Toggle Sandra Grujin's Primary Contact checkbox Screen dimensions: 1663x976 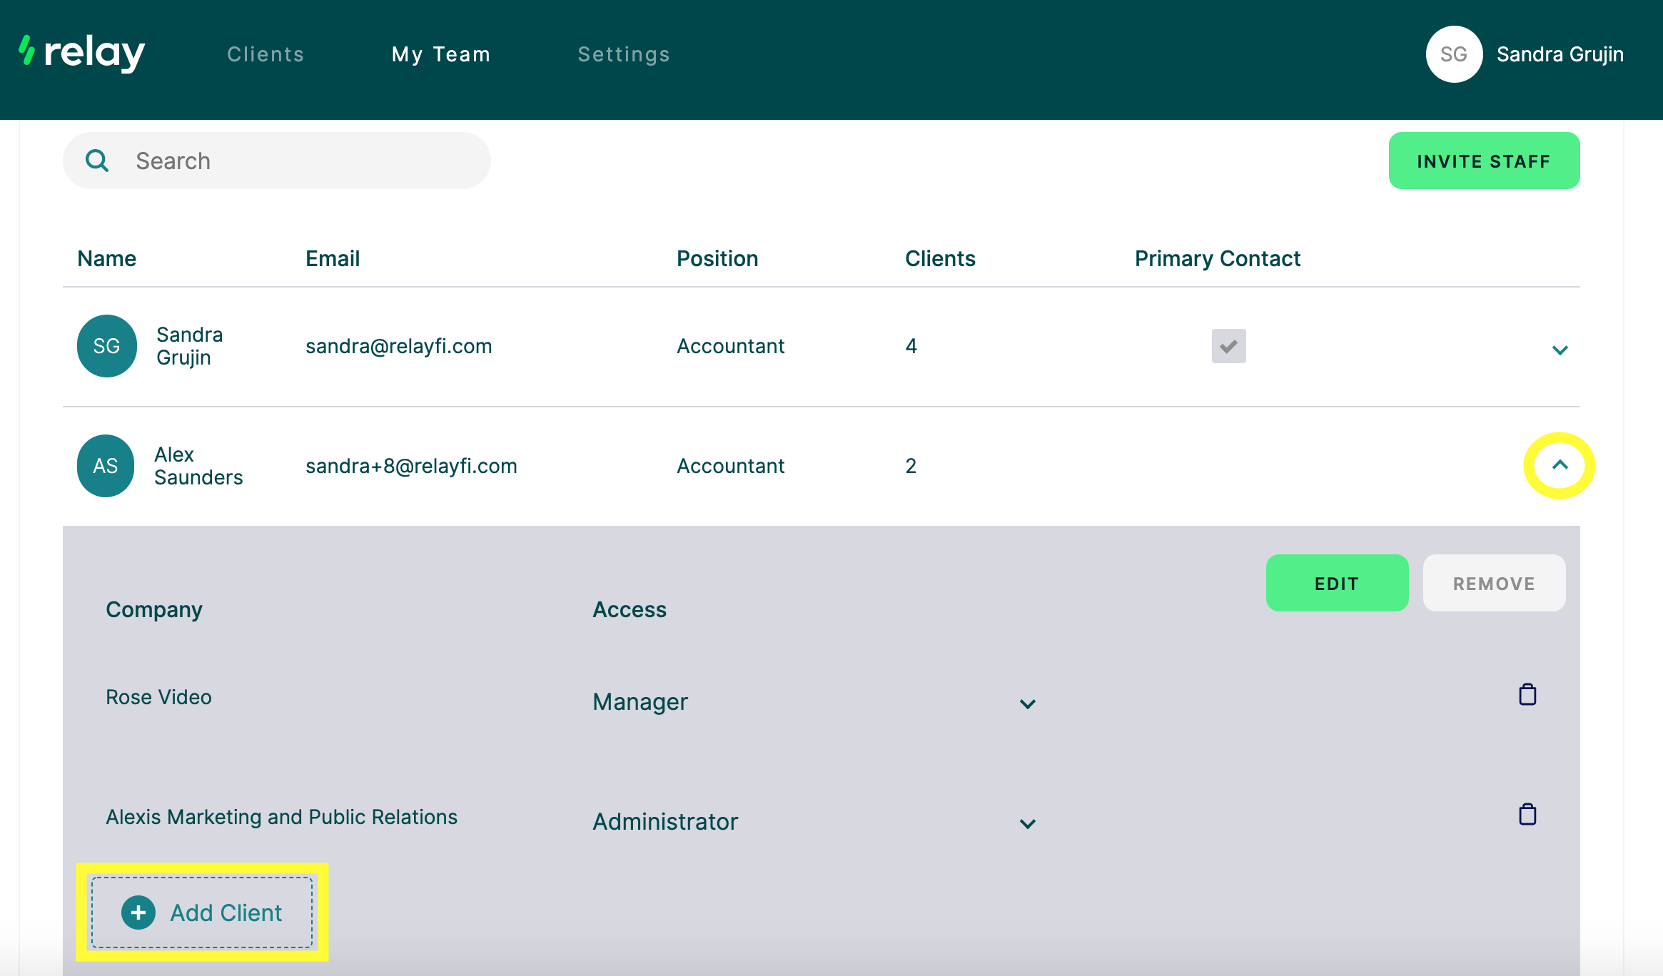(x=1229, y=346)
